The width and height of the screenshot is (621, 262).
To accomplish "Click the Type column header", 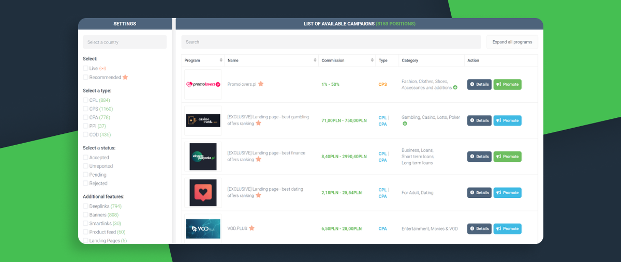I will 383,60.
